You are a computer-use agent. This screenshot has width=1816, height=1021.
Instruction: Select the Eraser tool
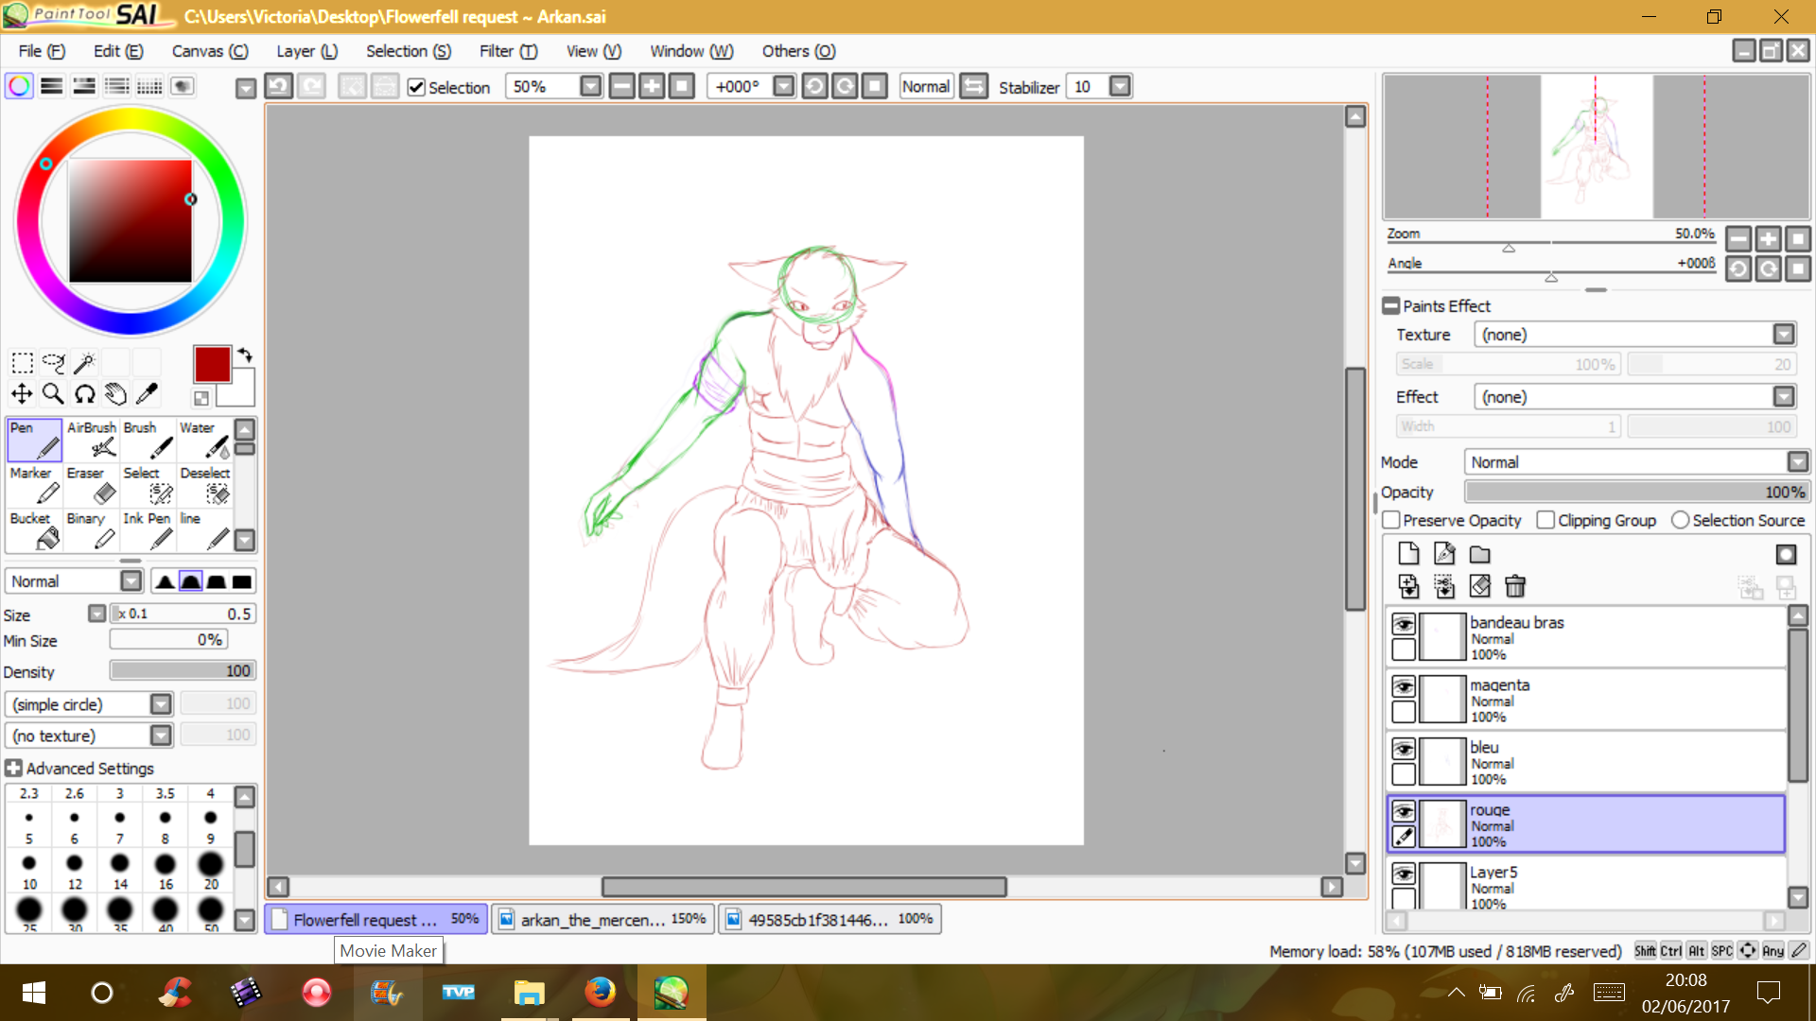(91, 485)
